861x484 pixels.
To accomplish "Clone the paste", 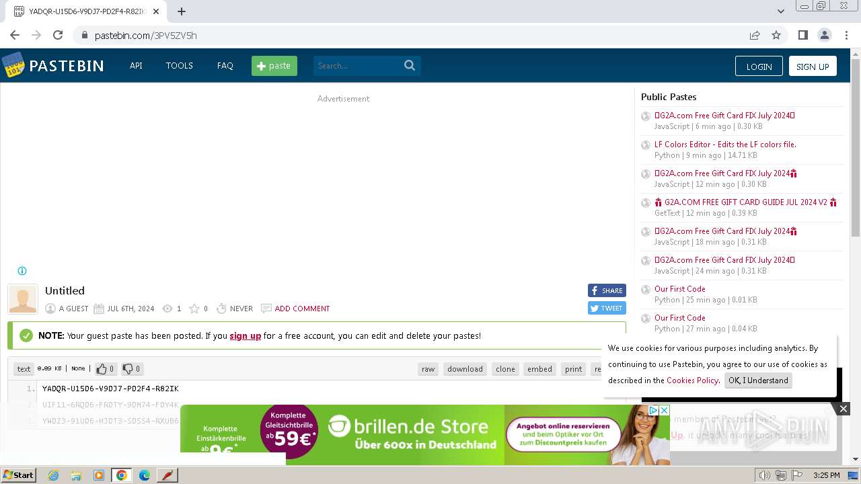I will coord(505,369).
